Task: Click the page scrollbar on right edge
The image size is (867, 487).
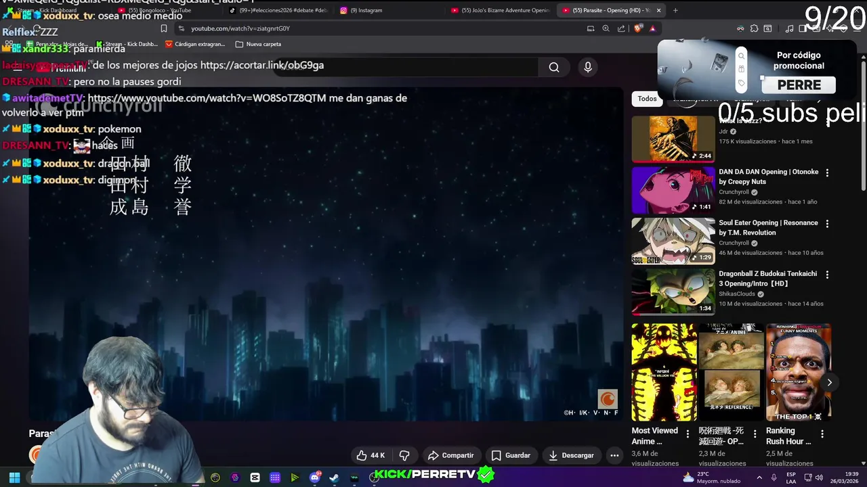Action: coord(864,125)
